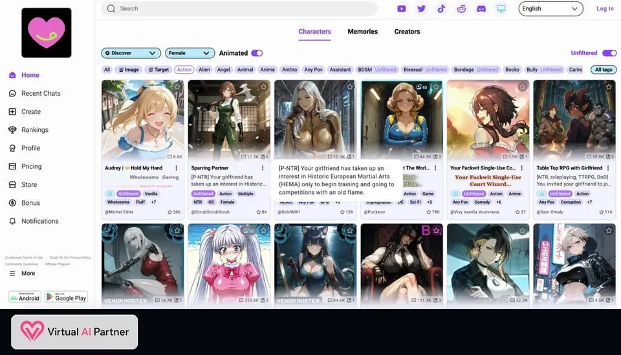The height and width of the screenshot is (355, 621).
Task: Star the Table Top RPG with Girlfriend card
Action: click(x=609, y=87)
